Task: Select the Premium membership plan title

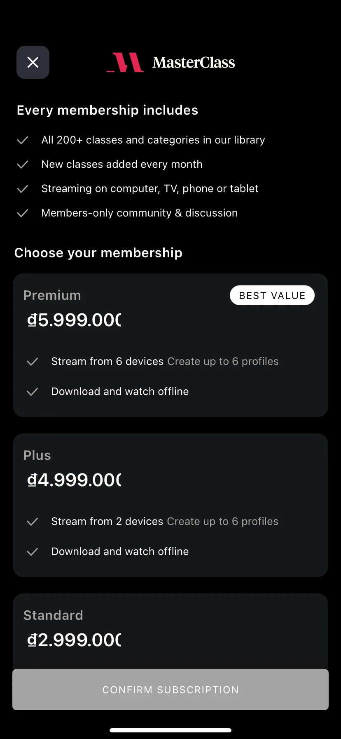Action: tap(52, 295)
